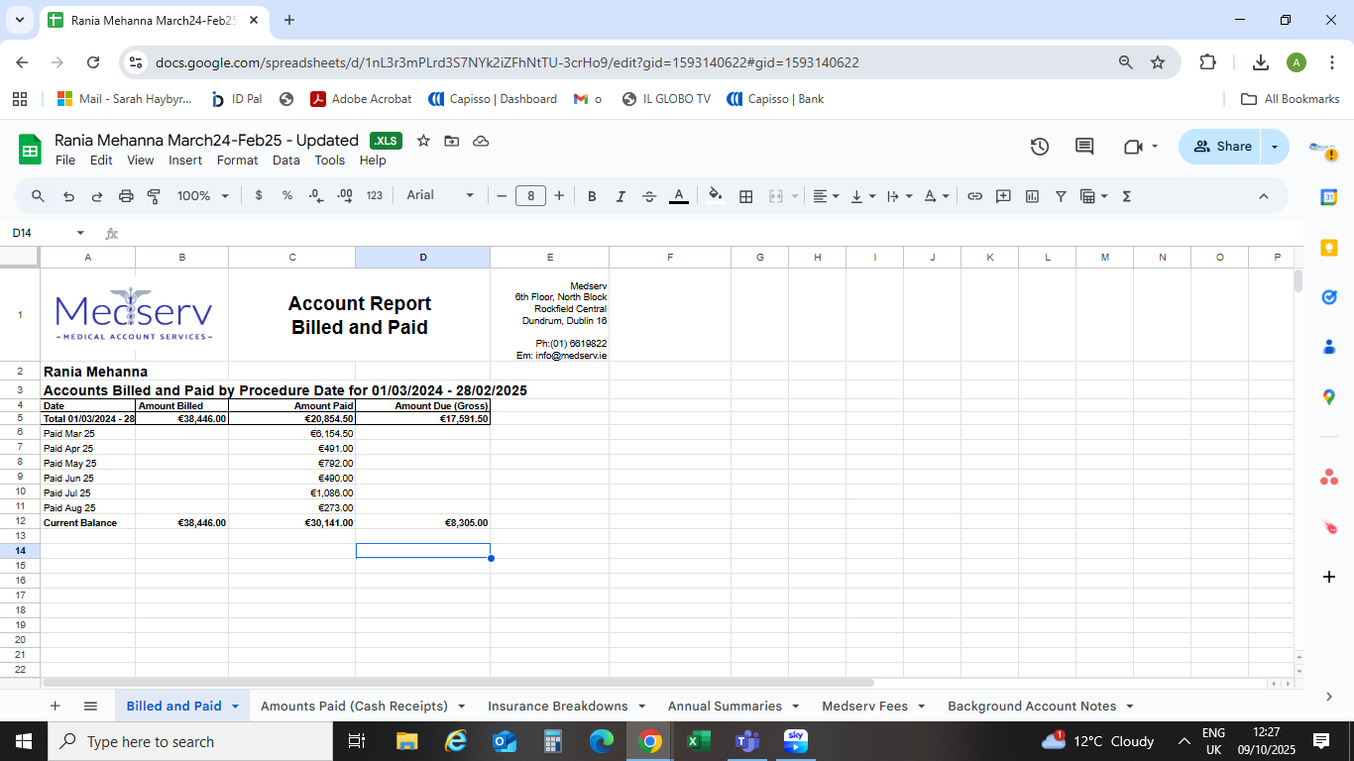Switch to the Insurance Breakdowns sheet
1354x761 pixels.
[x=557, y=707]
